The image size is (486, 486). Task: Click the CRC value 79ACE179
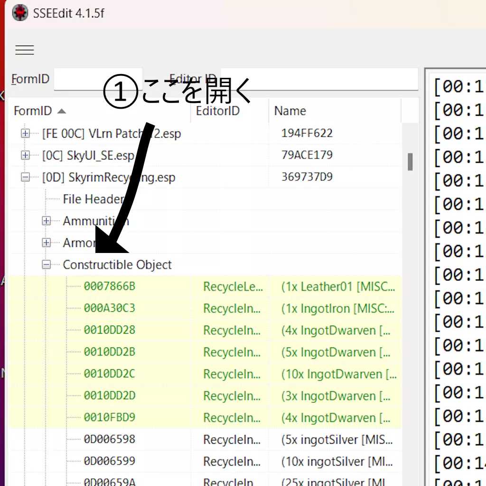pyautogui.click(x=307, y=155)
